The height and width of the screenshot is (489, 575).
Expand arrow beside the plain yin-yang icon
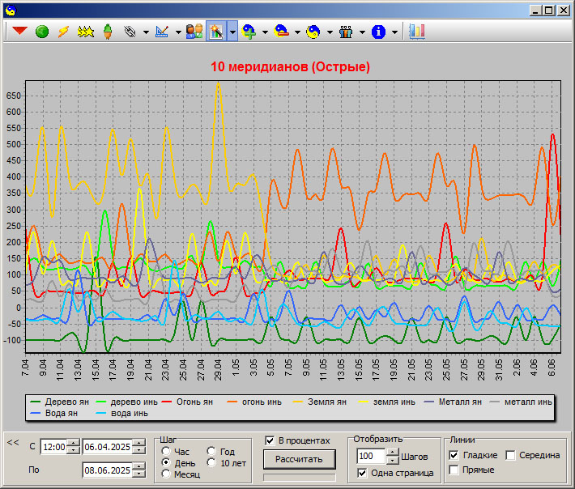tap(330, 32)
